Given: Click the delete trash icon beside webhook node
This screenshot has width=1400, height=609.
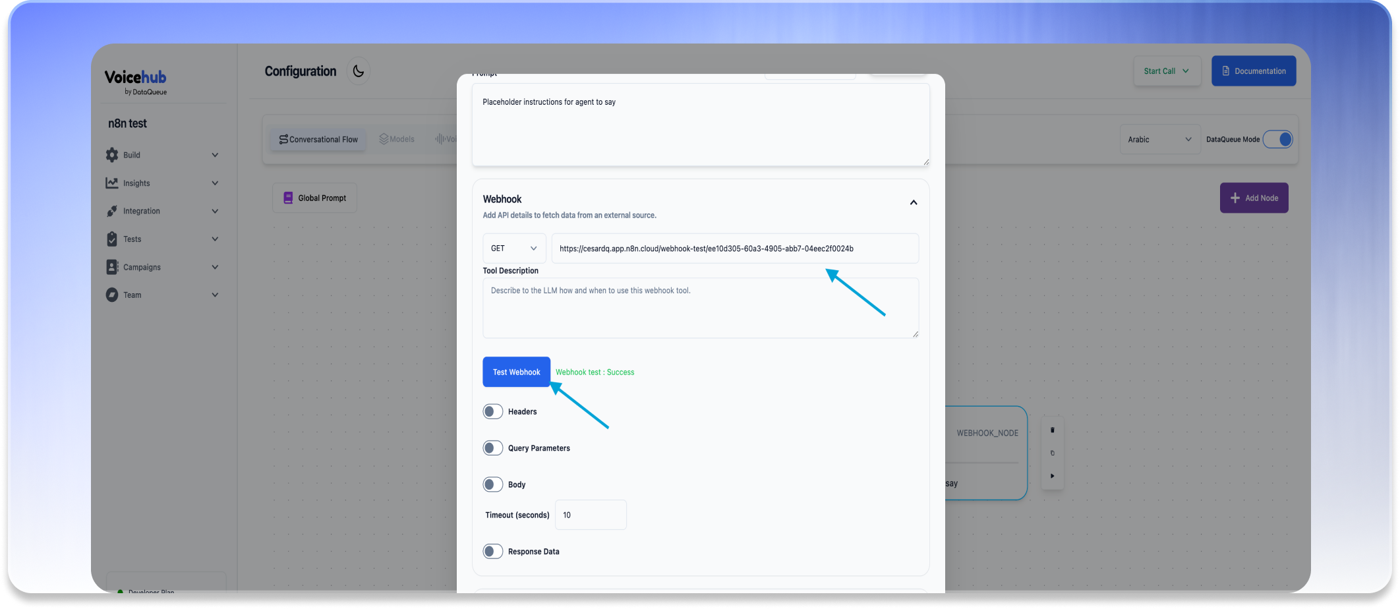Looking at the screenshot, I should [x=1052, y=430].
